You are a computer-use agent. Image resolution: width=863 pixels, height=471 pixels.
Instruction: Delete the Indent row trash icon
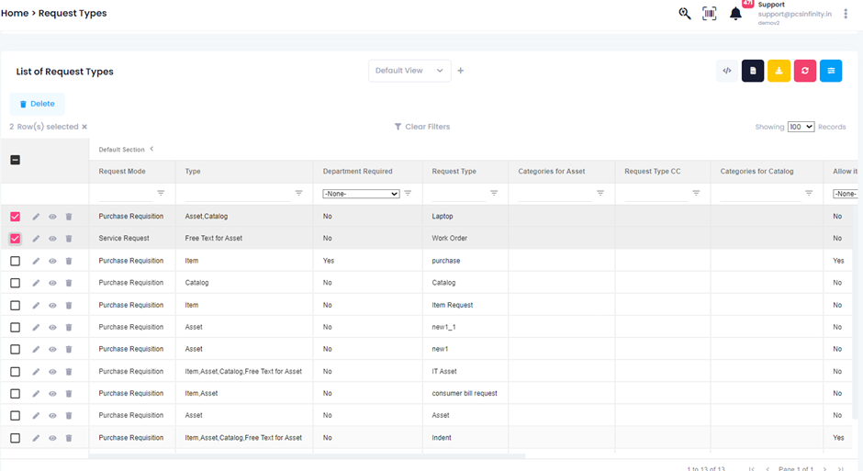(69, 438)
